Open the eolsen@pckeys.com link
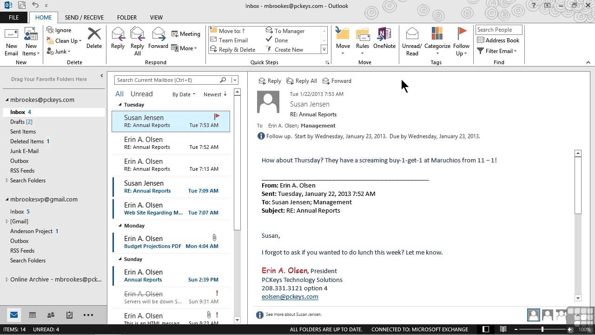 [290, 297]
